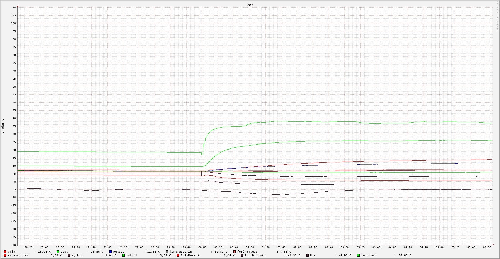Click the VP2 chart title
The height and width of the screenshot is (259, 500).
tap(250, 5)
